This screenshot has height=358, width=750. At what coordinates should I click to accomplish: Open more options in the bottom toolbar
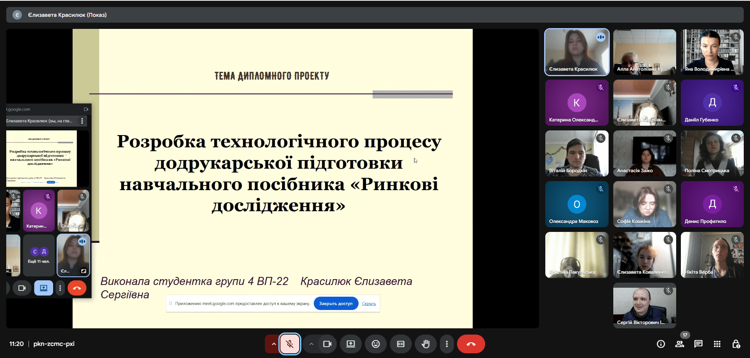[447, 344]
